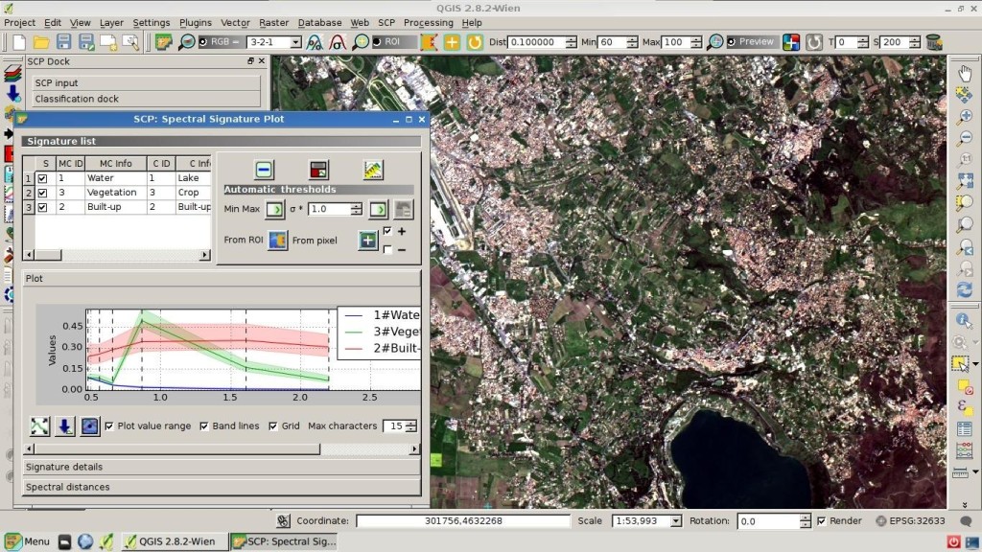Screen dimensions: 982x552
Task: Open the Plugins menu
Action: pyautogui.click(x=196, y=23)
